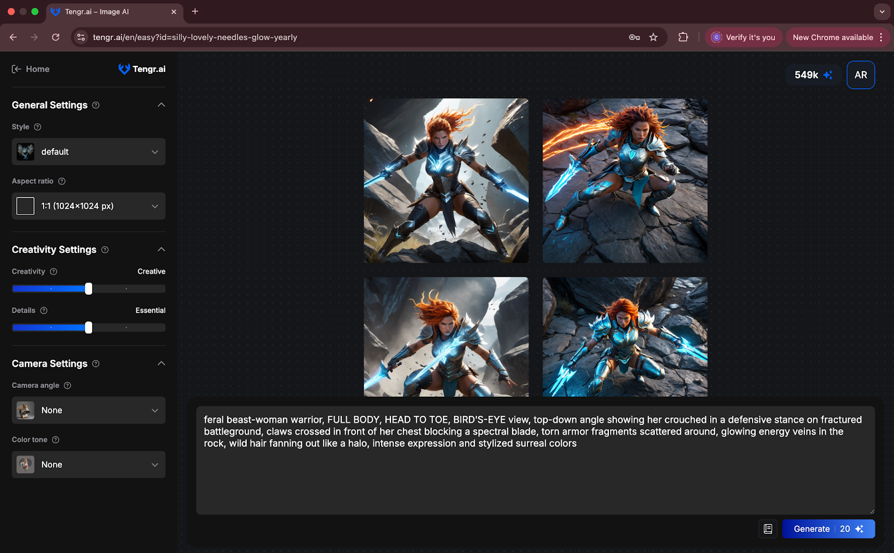Click the Tengr.ai logo
This screenshot has height=553, width=894.
pos(142,69)
